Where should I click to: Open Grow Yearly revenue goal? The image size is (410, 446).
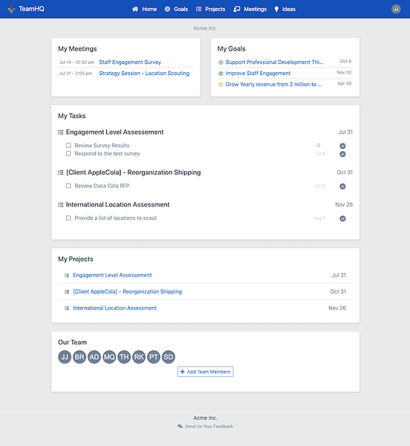[273, 84]
